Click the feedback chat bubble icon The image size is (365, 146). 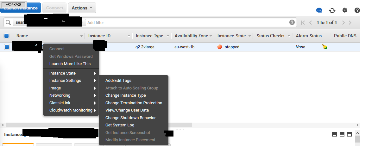click(x=319, y=10)
